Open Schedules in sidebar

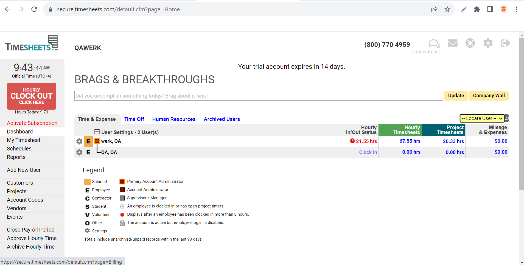[19, 149]
